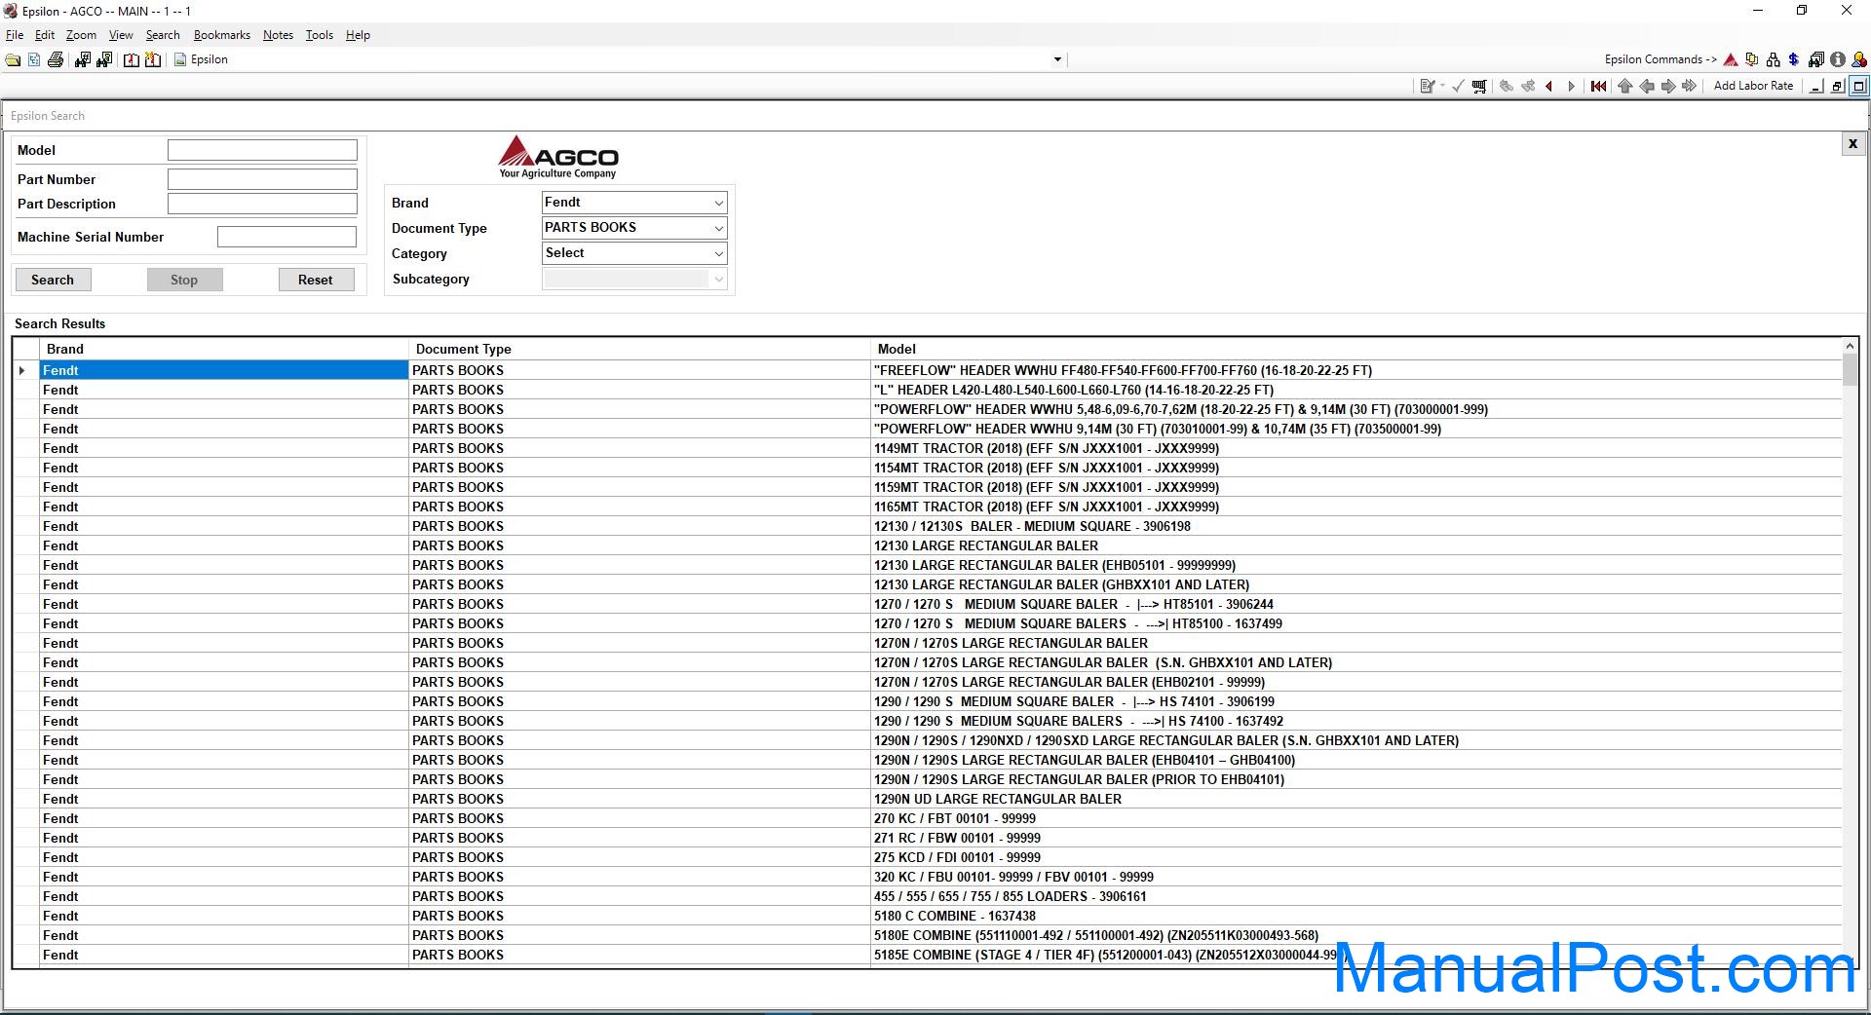The width and height of the screenshot is (1871, 1015).
Task: Click the open book bookmark icon
Action: (x=132, y=60)
